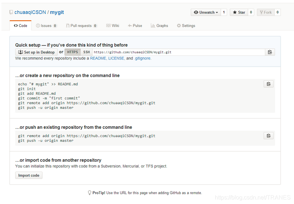Screen dimensions: 294x204
Task: Click the Fork button
Action: click(x=266, y=13)
